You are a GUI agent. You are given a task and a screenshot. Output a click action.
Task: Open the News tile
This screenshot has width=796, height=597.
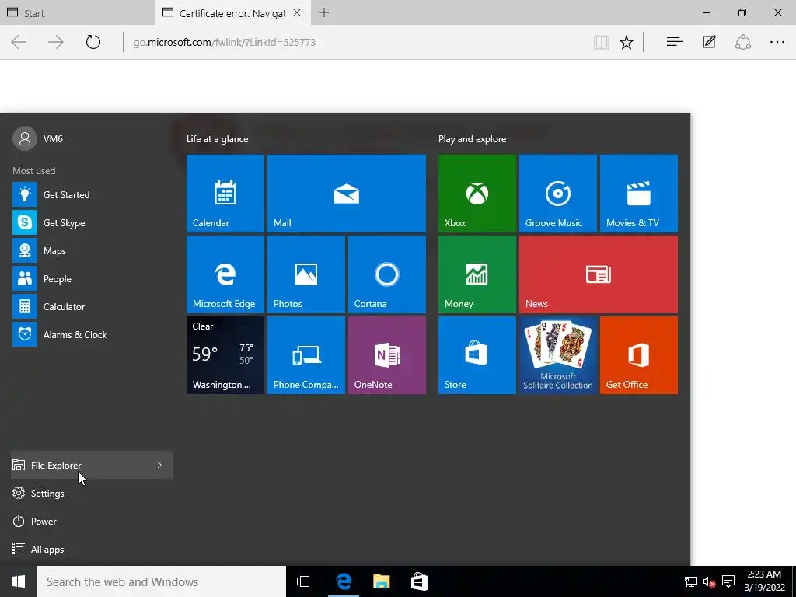599,274
